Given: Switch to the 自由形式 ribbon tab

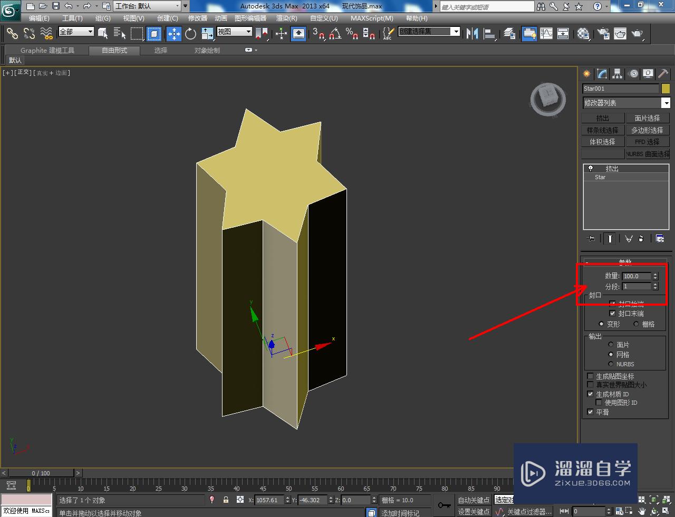Looking at the screenshot, I should [114, 51].
